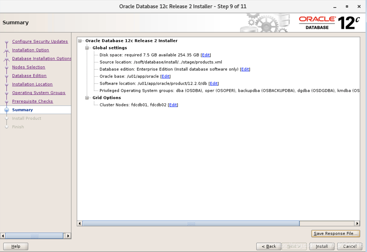Jump to the Nodes Selection step

click(x=29, y=67)
